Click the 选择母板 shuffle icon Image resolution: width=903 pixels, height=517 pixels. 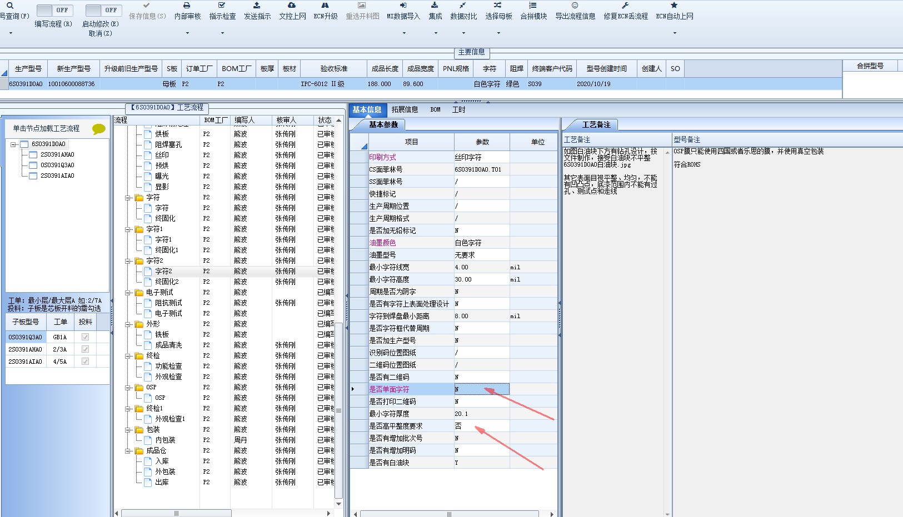click(498, 6)
